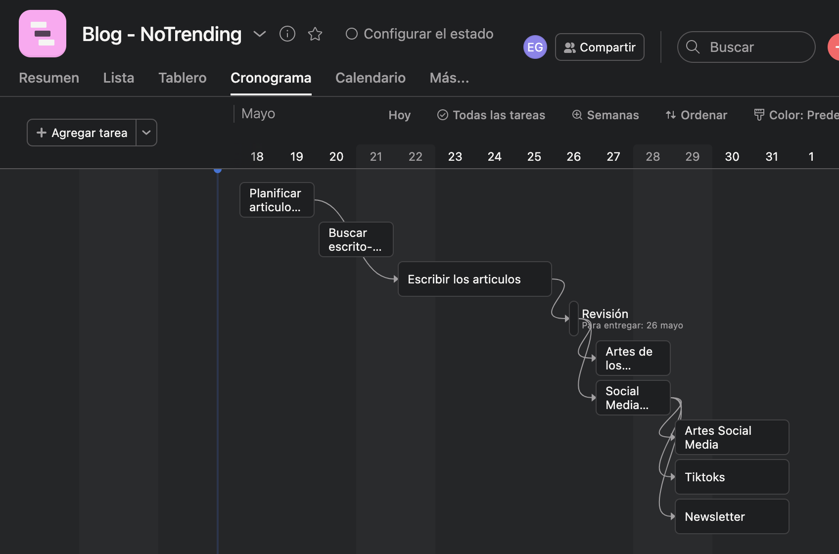Click the EG member avatar
The height and width of the screenshot is (554, 839).
tap(535, 47)
